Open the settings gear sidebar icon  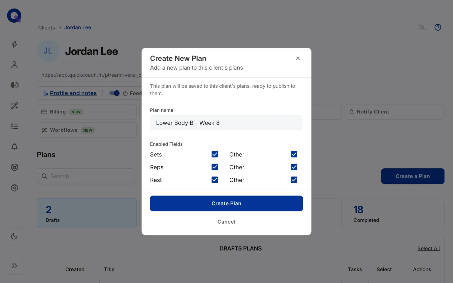click(14, 188)
